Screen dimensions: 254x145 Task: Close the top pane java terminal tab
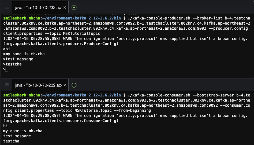65,7
